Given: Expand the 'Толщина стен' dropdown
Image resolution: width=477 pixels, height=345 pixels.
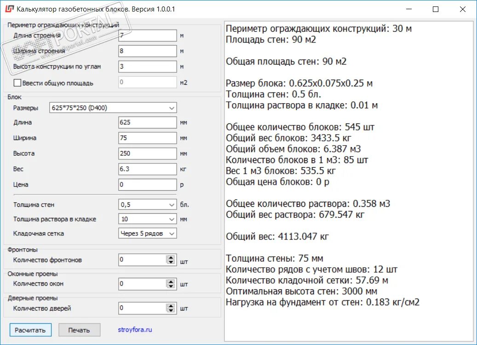Looking at the screenshot, I should click(x=148, y=205).
